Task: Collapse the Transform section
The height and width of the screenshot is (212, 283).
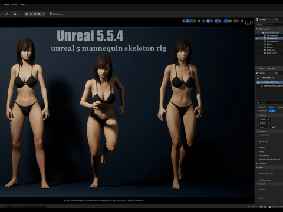Action: (257, 115)
